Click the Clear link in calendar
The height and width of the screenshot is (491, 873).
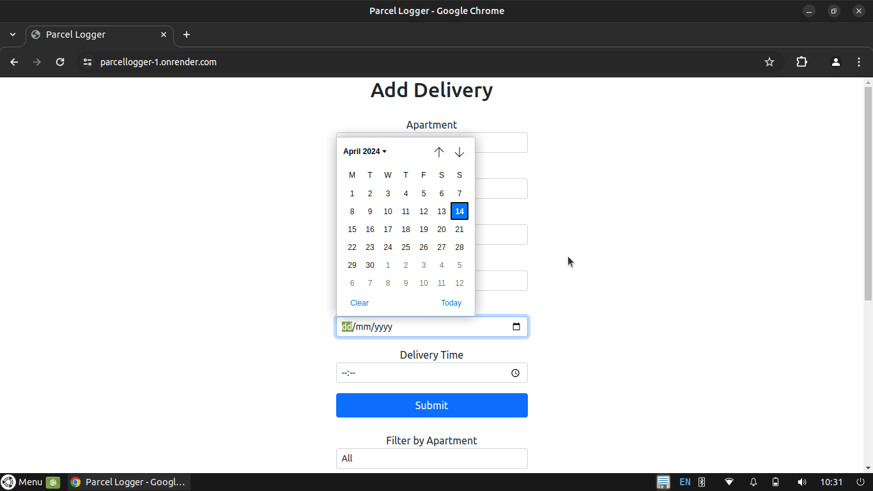coord(359,303)
